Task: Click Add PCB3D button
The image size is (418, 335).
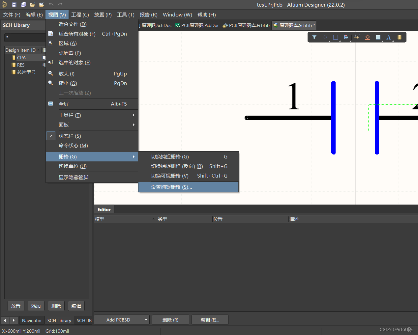Action: [x=118, y=320]
